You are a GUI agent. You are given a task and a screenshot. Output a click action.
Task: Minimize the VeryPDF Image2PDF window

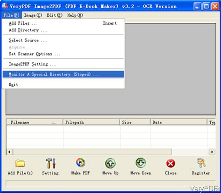[197, 7]
